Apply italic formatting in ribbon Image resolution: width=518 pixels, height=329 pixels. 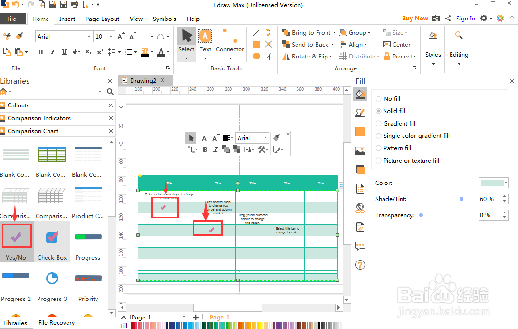(53, 52)
